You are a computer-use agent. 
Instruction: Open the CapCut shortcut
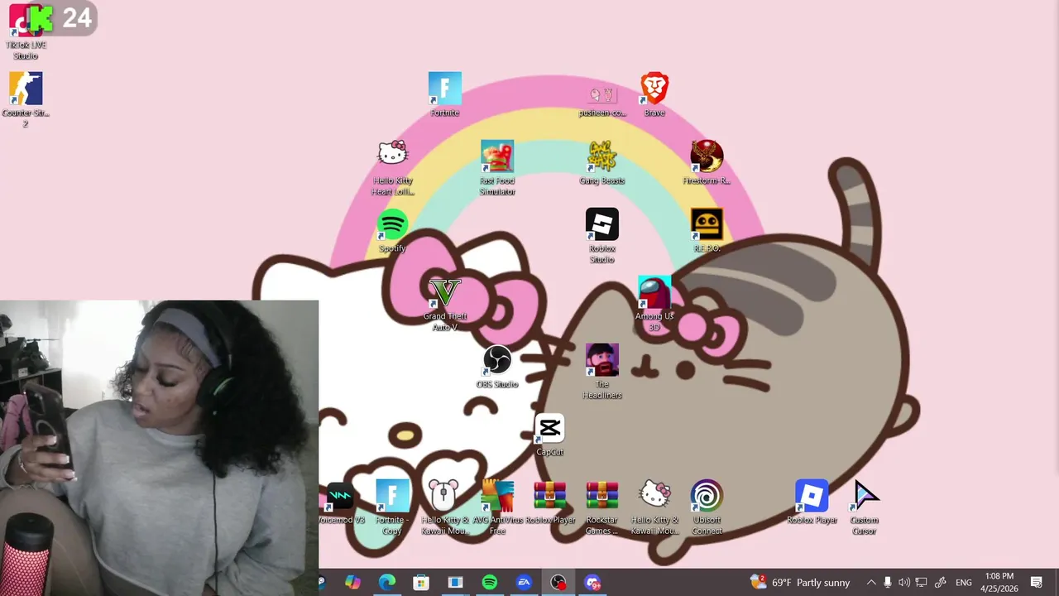pos(549,434)
